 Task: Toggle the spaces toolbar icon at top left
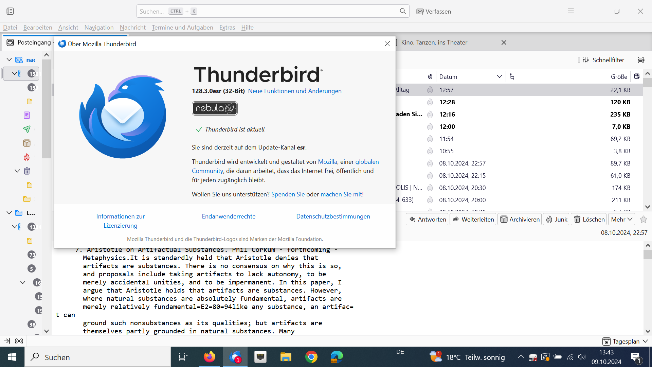click(x=10, y=11)
